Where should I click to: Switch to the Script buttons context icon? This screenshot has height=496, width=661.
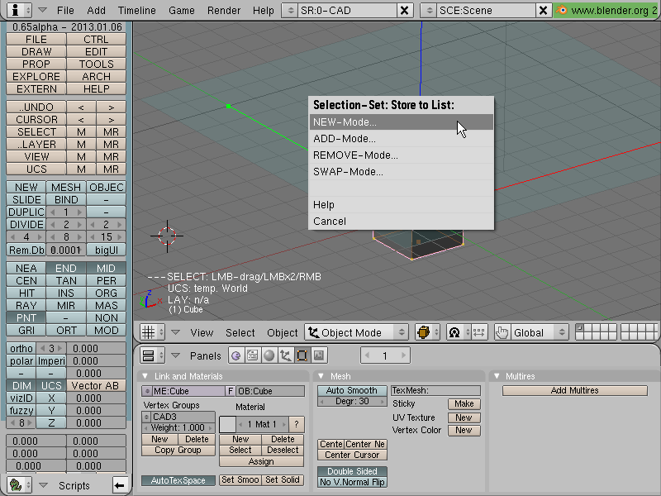pos(253,355)
